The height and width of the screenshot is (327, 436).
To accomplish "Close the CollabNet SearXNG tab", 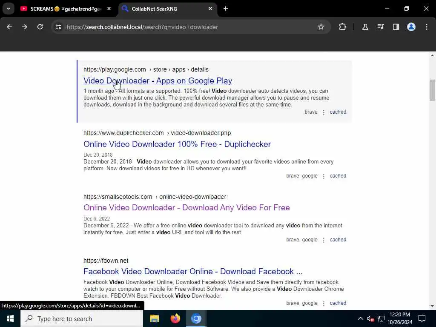I will (210, 9).
